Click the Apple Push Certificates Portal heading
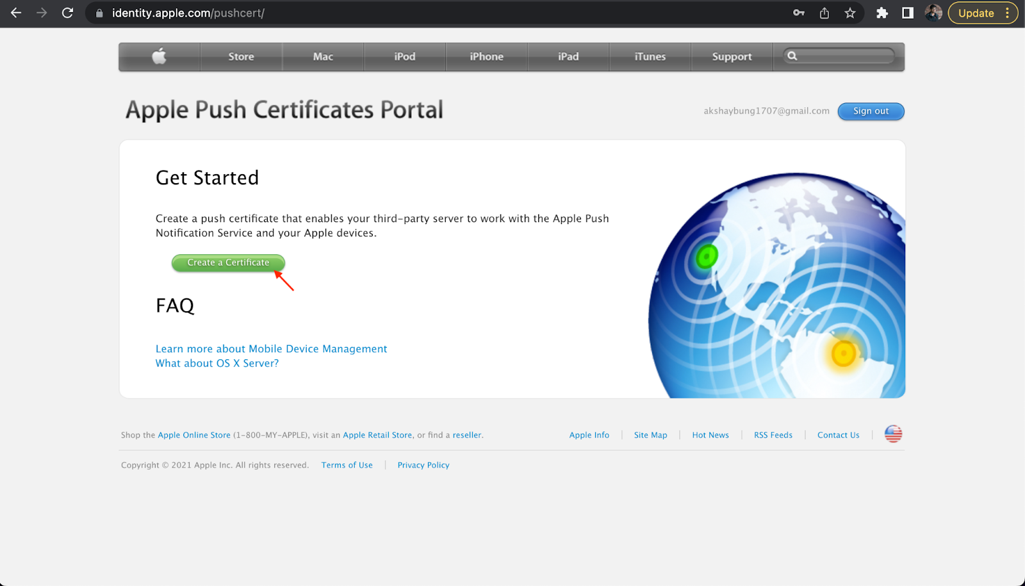1025x586 pixels. coord(284,110)
